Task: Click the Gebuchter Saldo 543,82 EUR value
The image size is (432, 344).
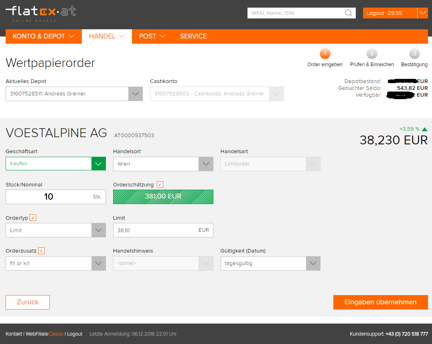Action: click(x=412, y=88)
